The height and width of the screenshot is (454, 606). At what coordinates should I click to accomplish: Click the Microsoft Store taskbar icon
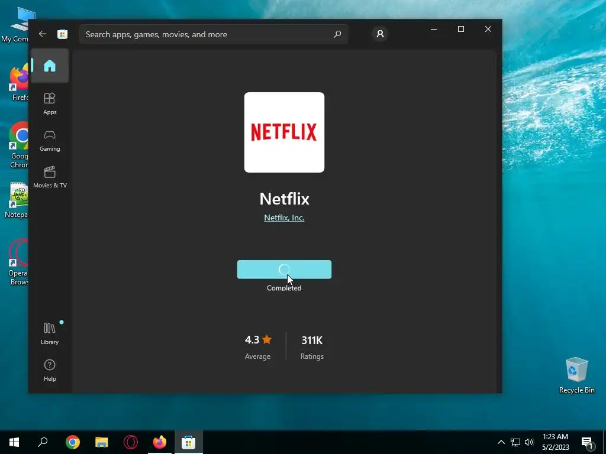tap(189, 442)
